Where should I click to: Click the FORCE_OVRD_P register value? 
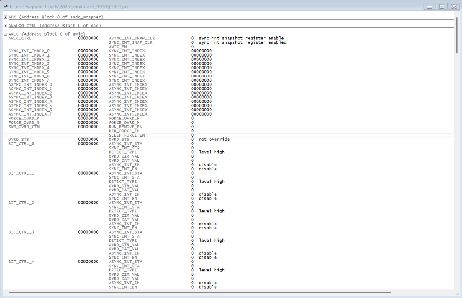88,118
